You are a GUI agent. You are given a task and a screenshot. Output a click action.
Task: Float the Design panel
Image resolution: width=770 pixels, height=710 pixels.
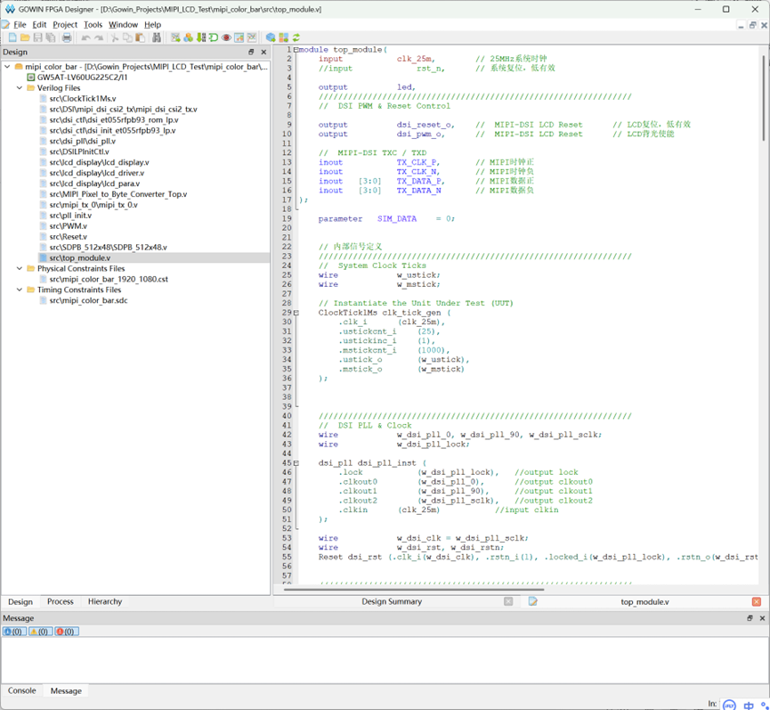point(251,52)
